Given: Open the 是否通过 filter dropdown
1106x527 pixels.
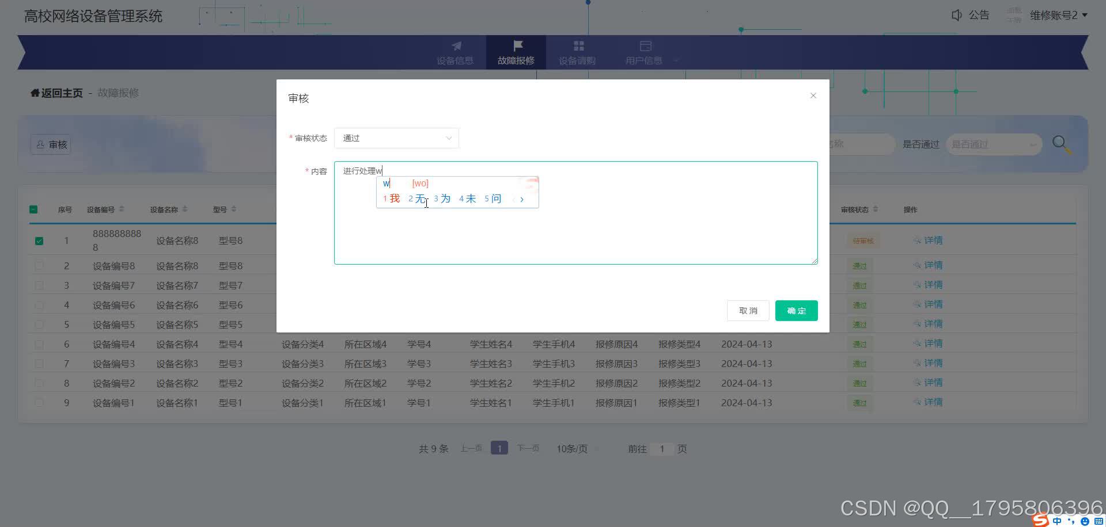Looking at the screenshot, I should (x=994, y=144).
